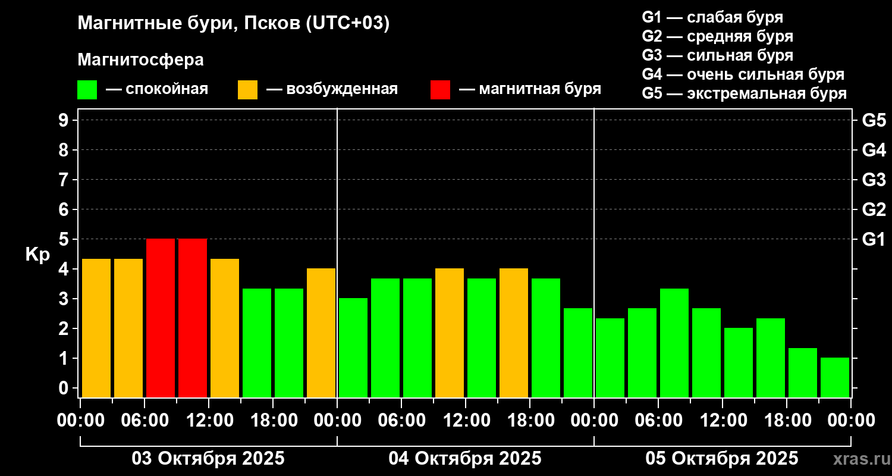Click the red bar for 09:00–12:00 on 03 October

(193, 318)
